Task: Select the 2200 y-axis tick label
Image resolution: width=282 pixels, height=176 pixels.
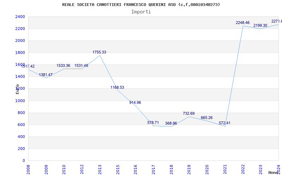Action: click(20, 29)
